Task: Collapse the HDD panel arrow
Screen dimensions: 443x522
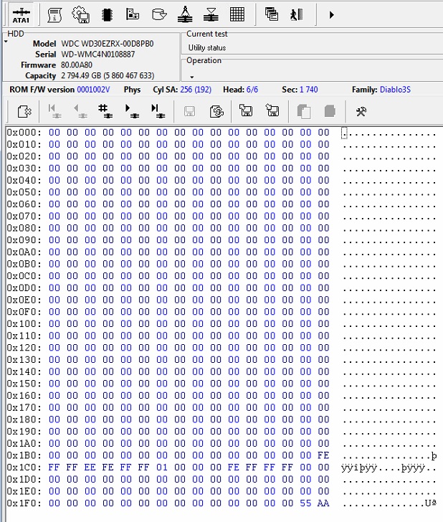Action: (x=6, y=42)
